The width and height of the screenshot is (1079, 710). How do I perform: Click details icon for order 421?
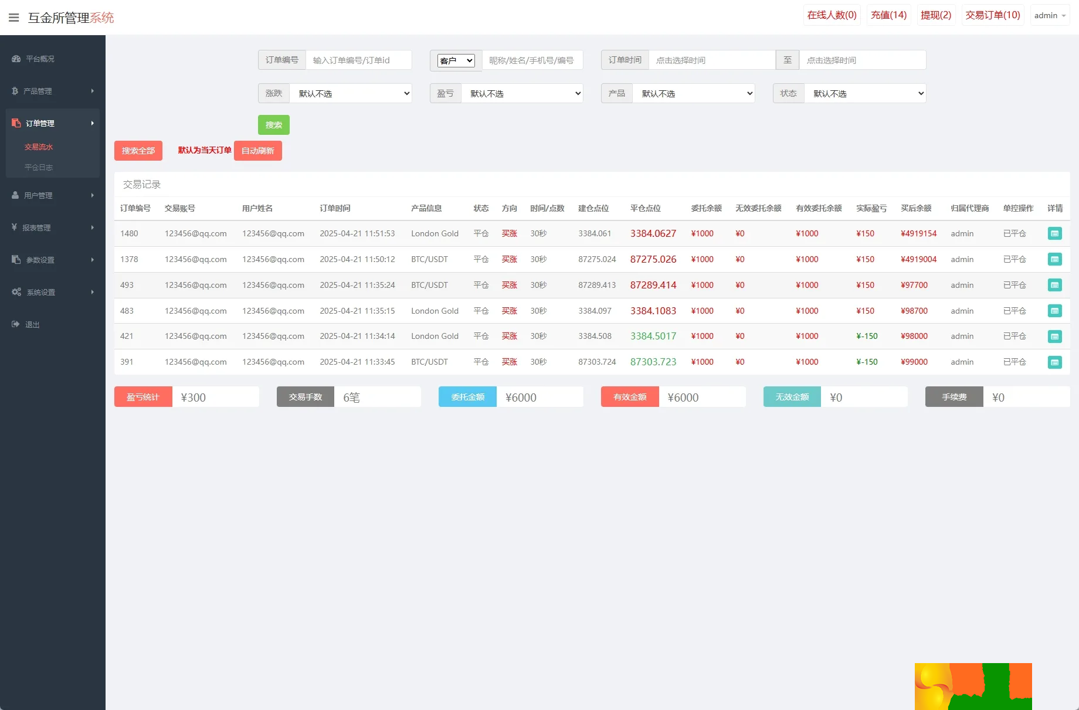pos(1054,337)
